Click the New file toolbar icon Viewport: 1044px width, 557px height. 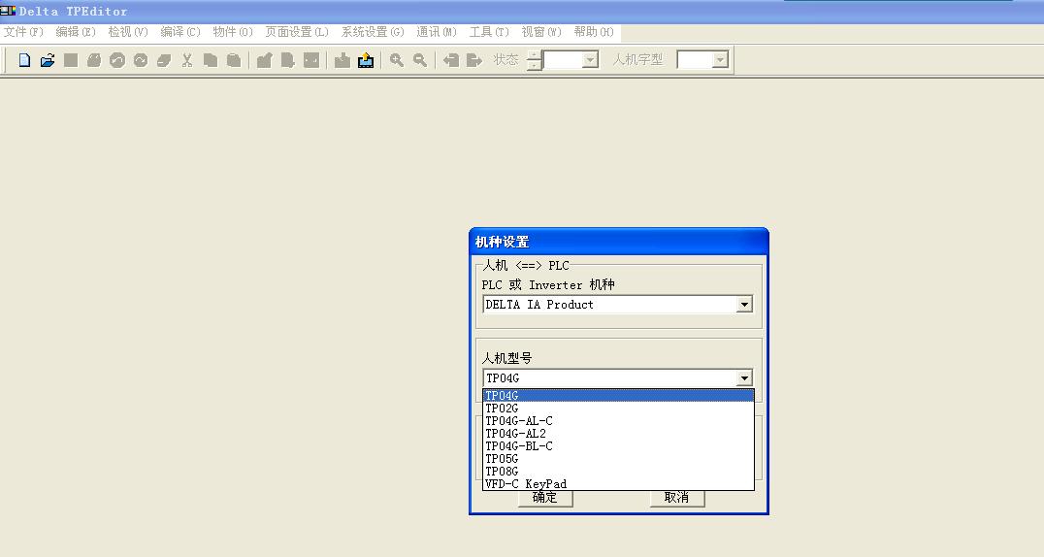tap(24, 60)
